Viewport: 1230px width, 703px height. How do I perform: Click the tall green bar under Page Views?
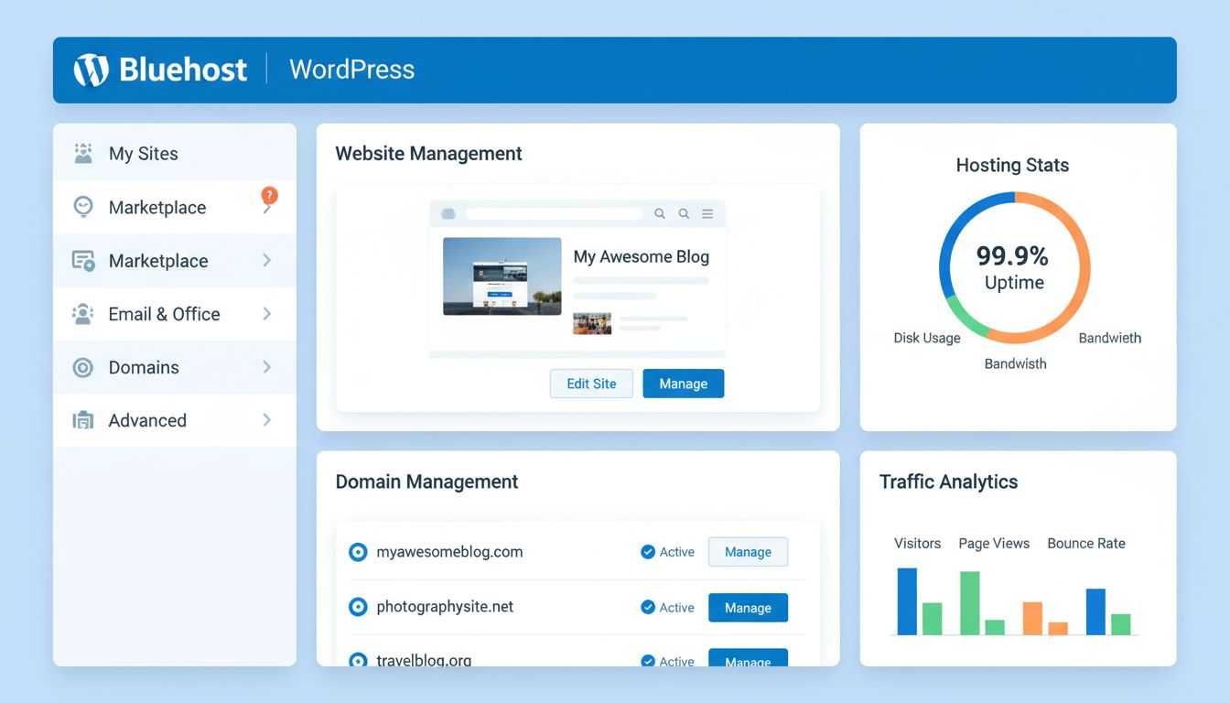pyautogui.click(x=970, y=603)
